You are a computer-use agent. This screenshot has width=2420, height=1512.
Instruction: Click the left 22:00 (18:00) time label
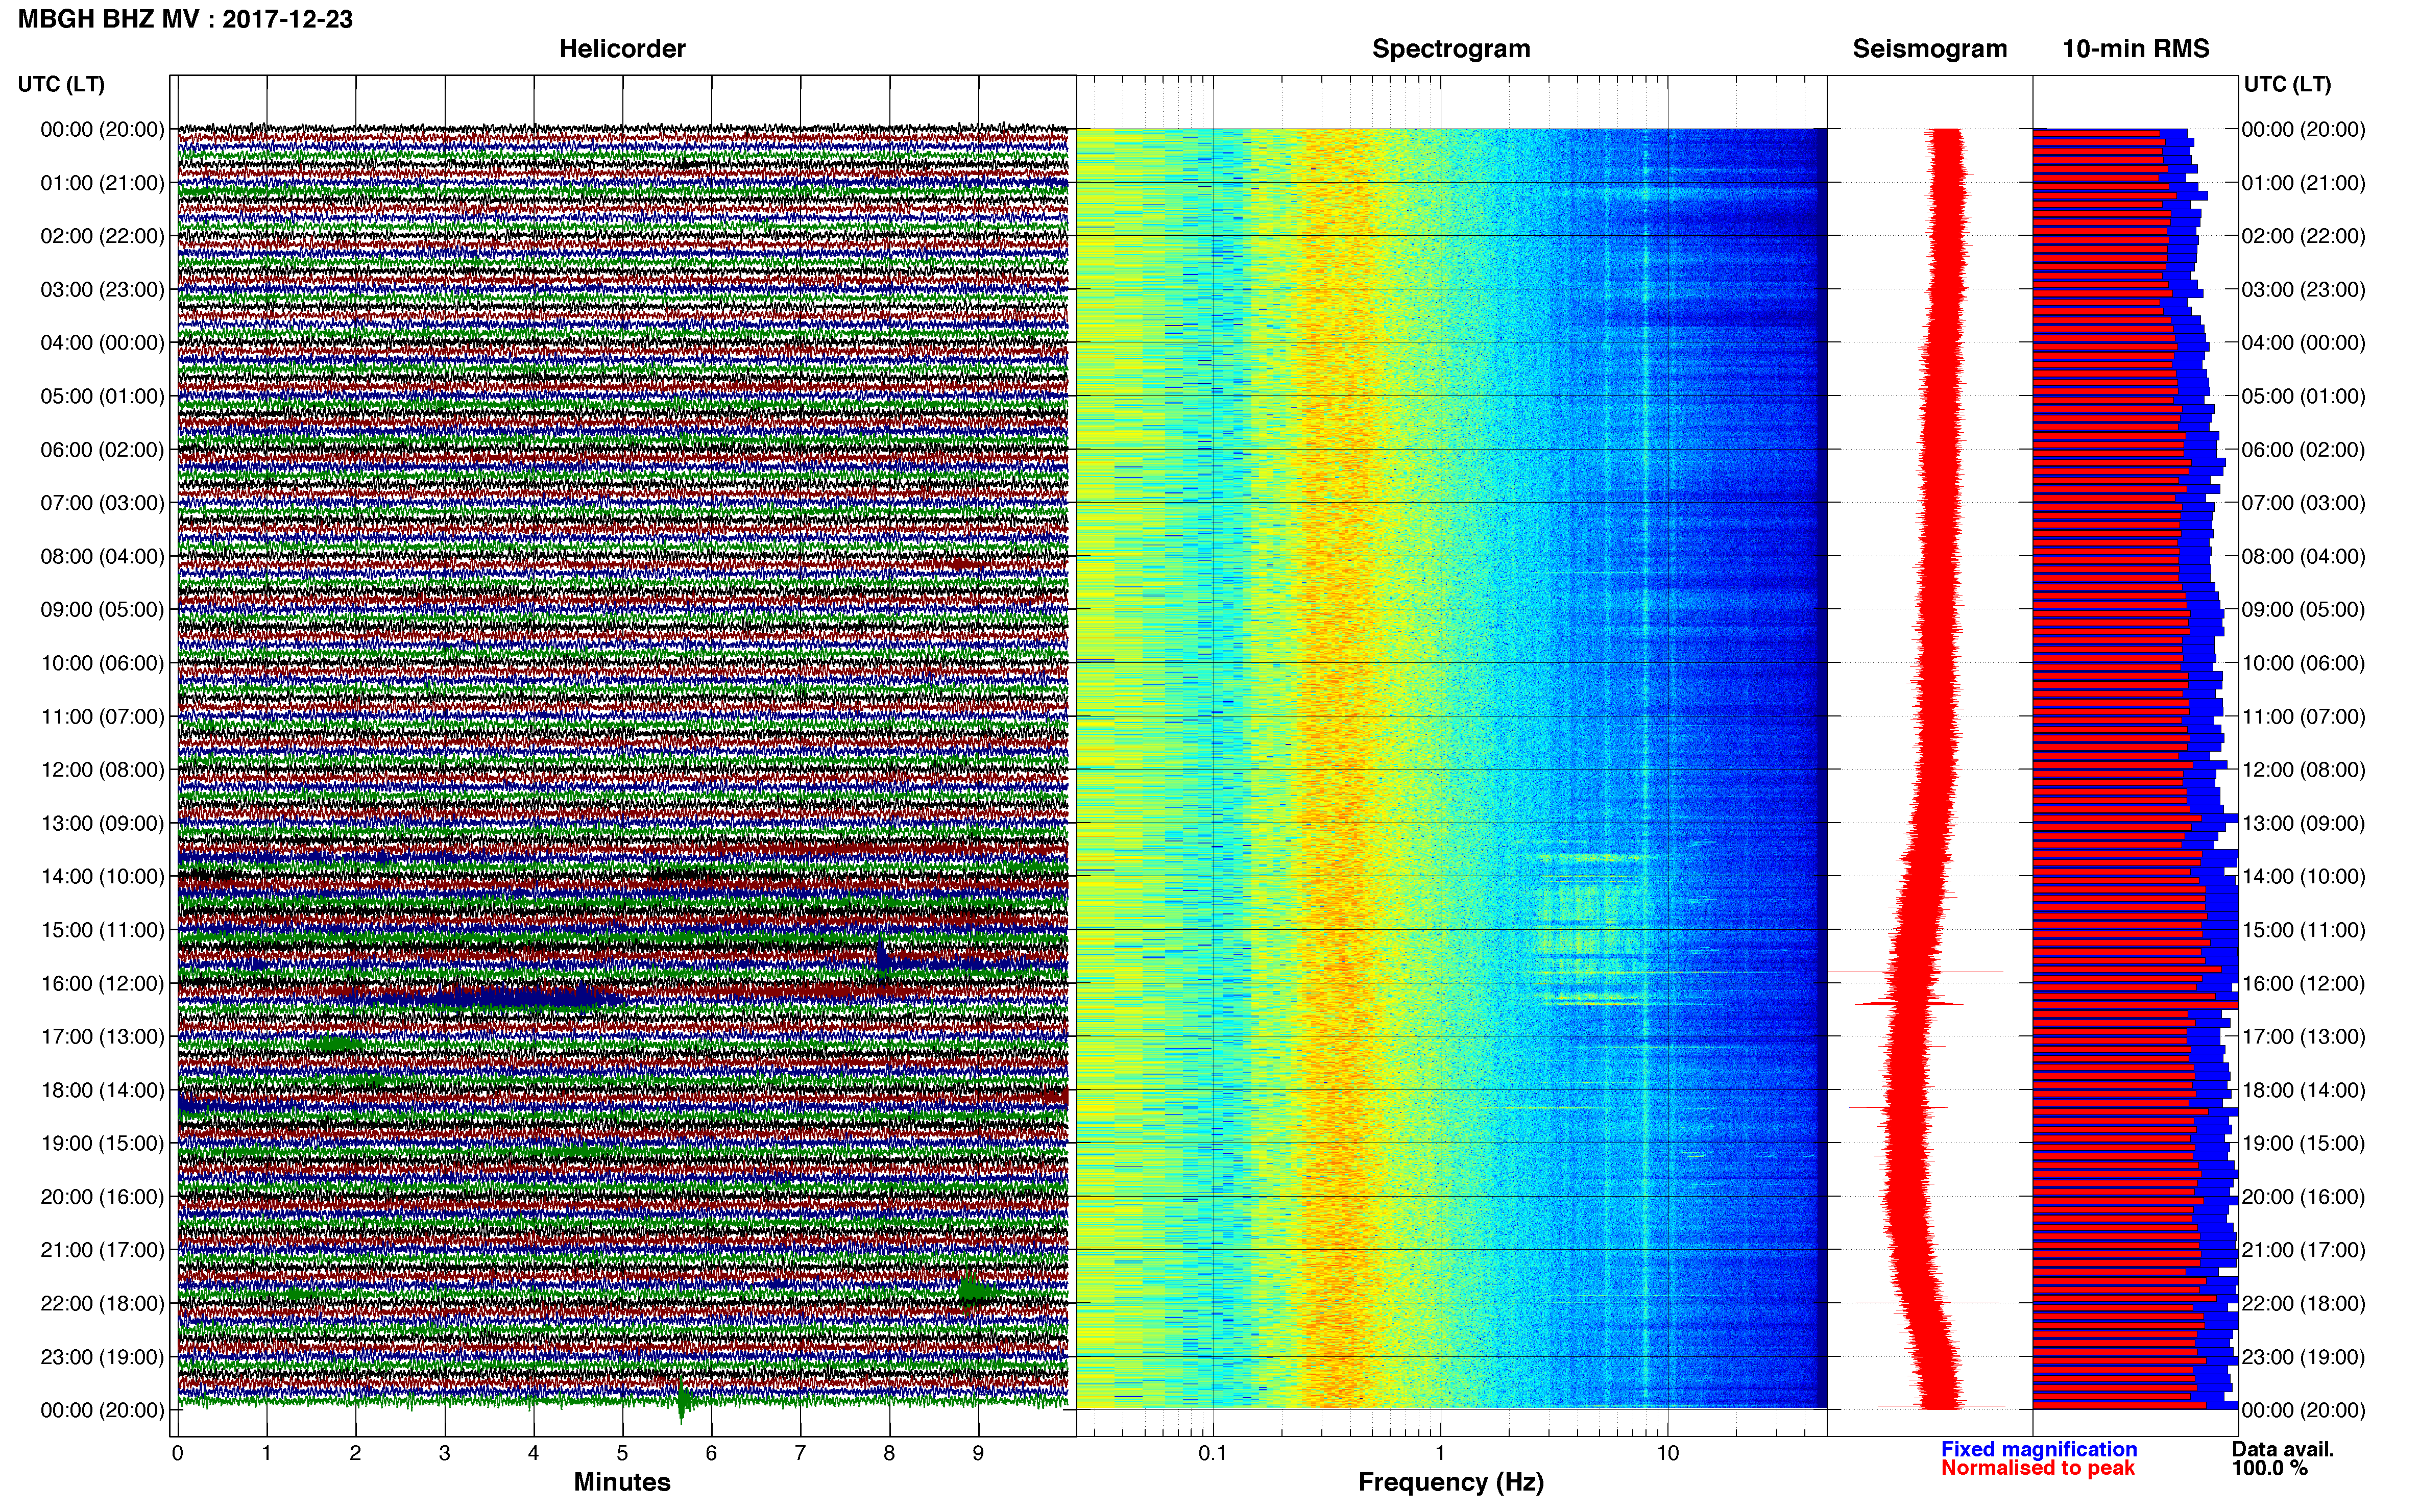click(x=102, y=1304)
